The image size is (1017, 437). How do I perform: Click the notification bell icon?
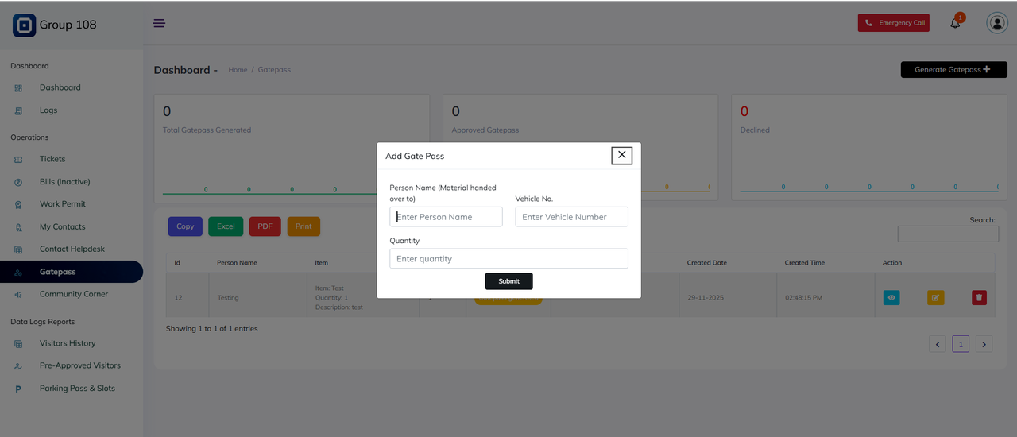point(955,23)
